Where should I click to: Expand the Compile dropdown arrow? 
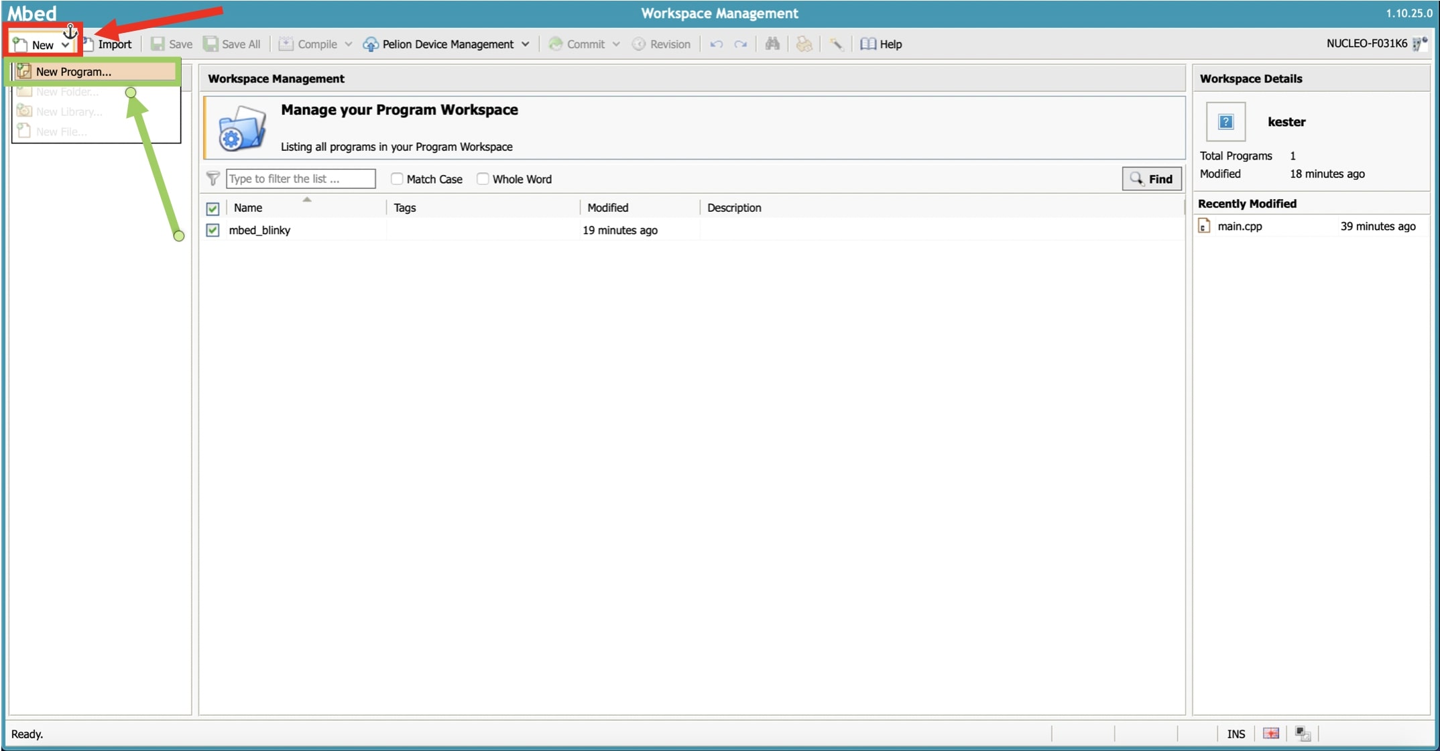click(349, 44)
